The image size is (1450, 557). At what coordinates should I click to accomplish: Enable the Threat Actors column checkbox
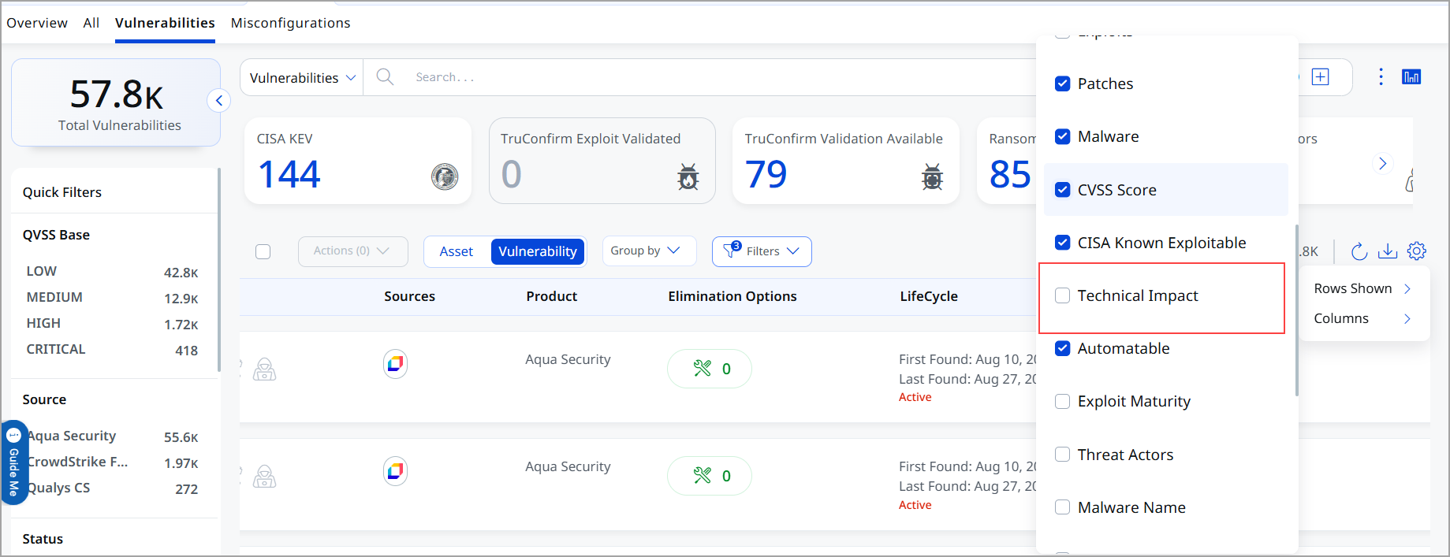[x=1063, y=455]
